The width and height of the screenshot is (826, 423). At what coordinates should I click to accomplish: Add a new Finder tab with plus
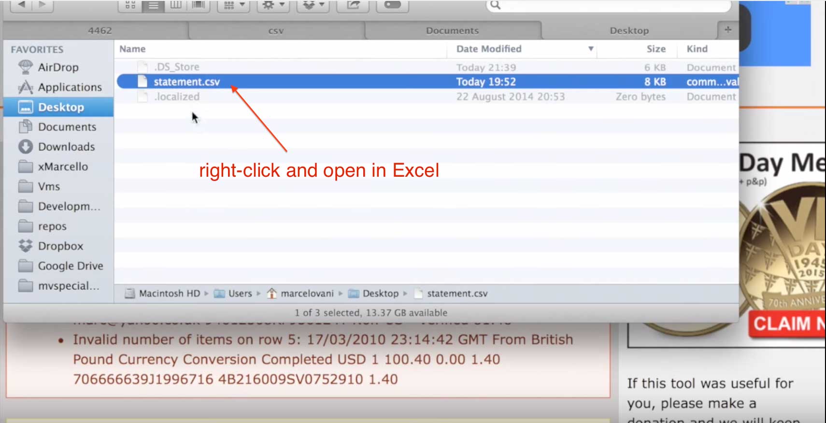(728, 30)
